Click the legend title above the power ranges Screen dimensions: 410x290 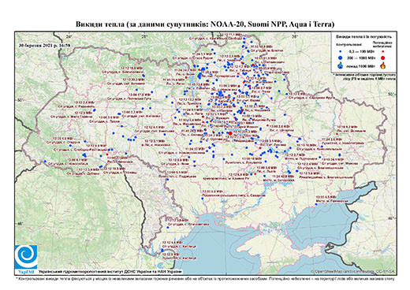363,37
